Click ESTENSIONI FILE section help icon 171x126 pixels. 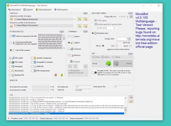(62, 32)
